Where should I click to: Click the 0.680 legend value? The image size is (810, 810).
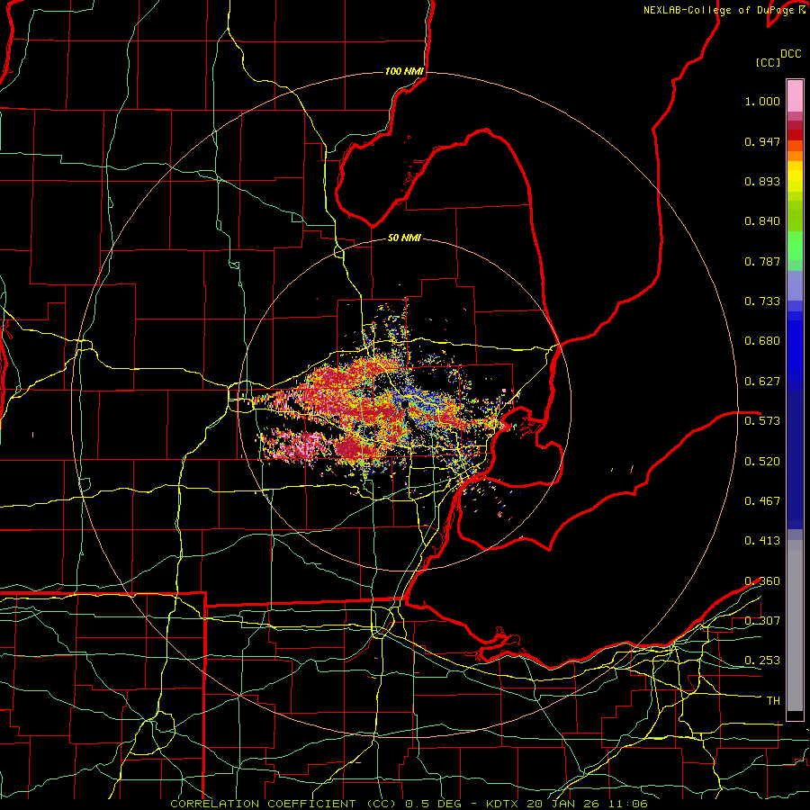762,341
